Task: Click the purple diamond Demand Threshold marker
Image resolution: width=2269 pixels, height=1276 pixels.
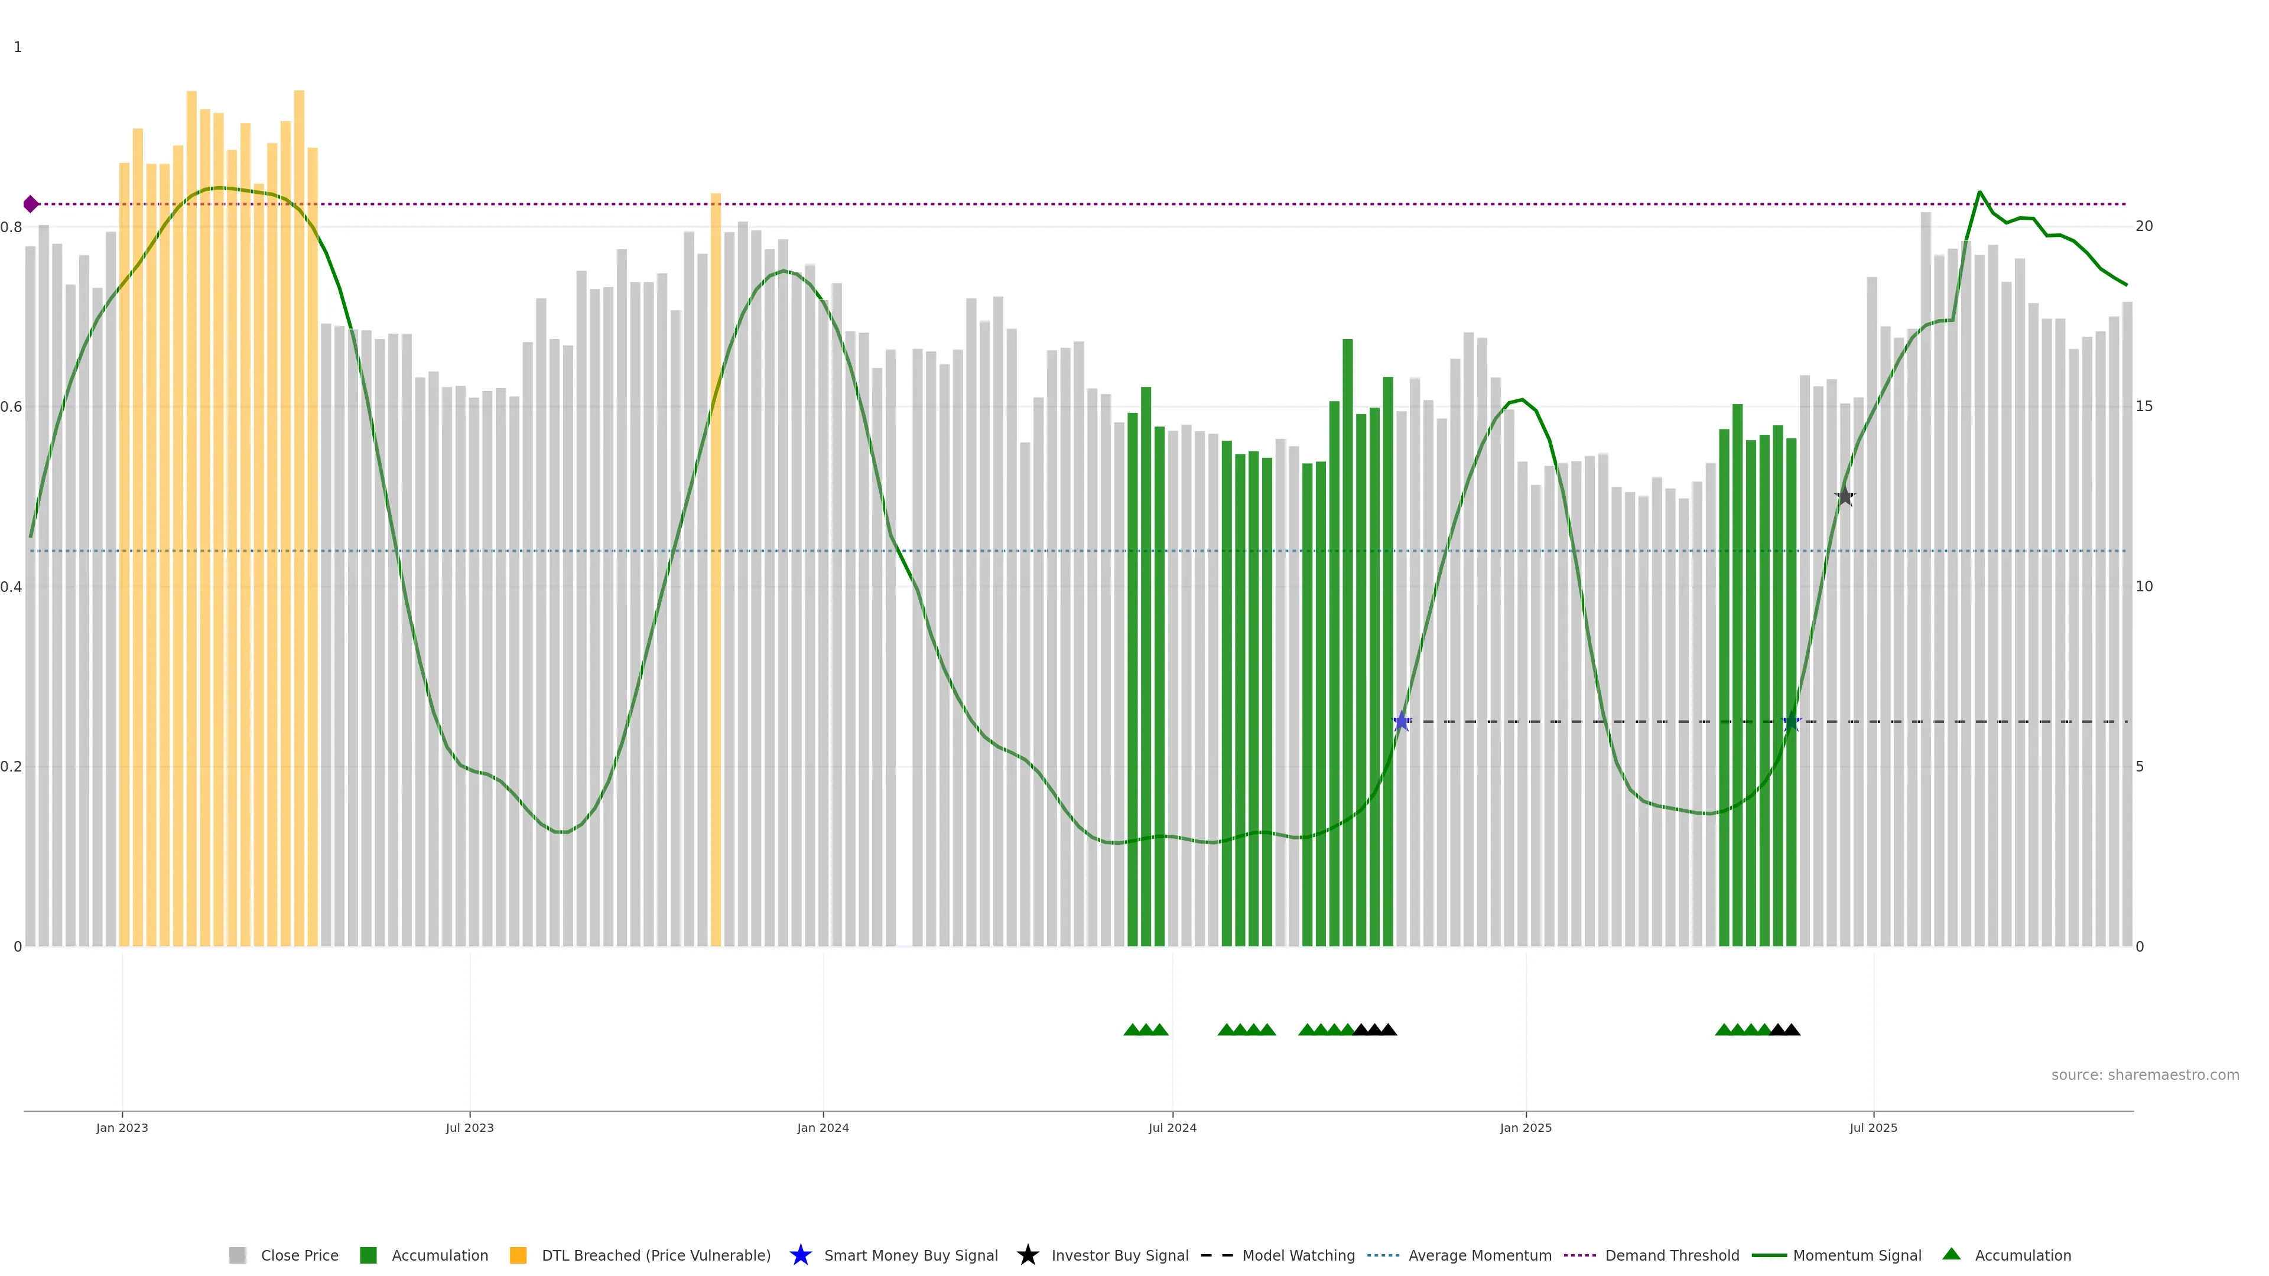Action: [x=31, y=204]
